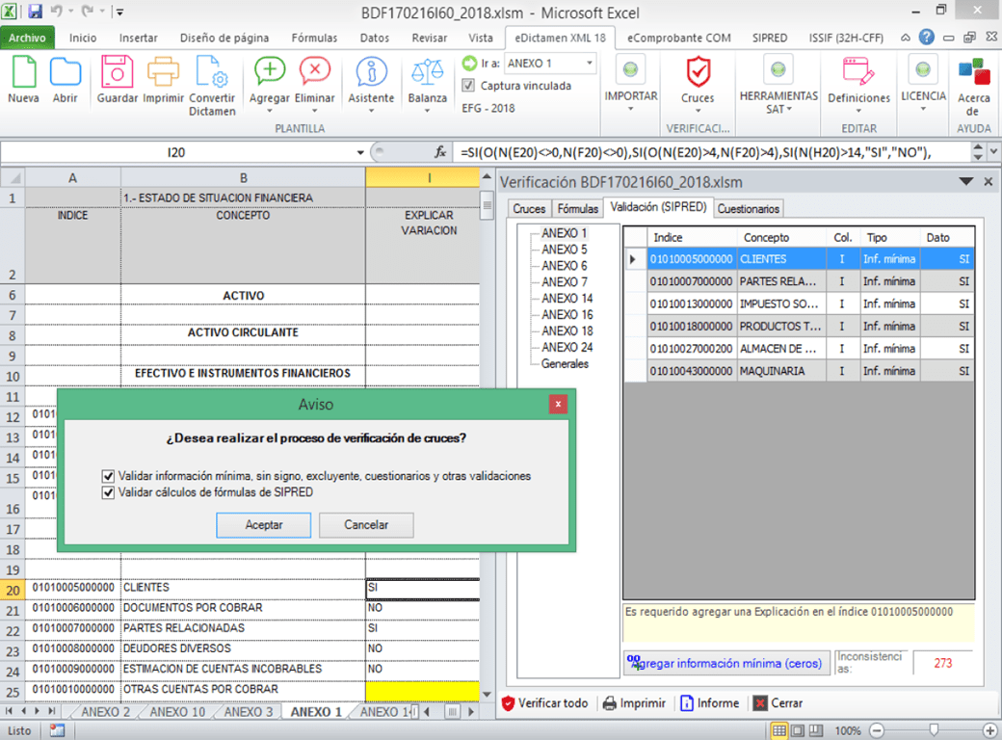Screen dimensions: 1002x740
Task: Click Aceptar in Aviso dialog
Action: [263, 524]
